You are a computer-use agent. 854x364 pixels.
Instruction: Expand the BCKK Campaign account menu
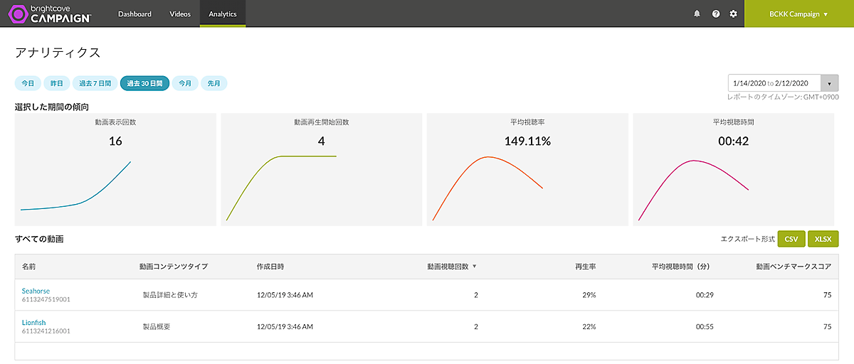pos(798,14)
